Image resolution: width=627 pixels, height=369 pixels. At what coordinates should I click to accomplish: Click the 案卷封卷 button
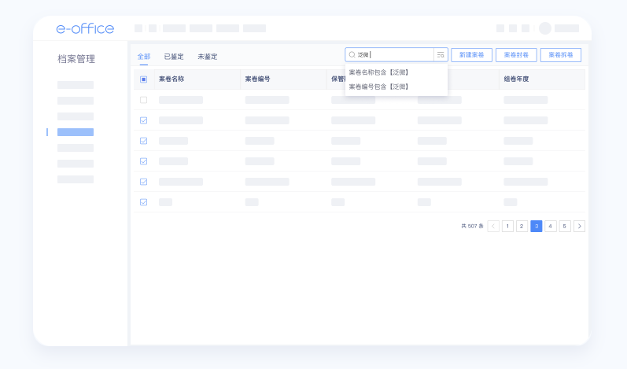516,55
